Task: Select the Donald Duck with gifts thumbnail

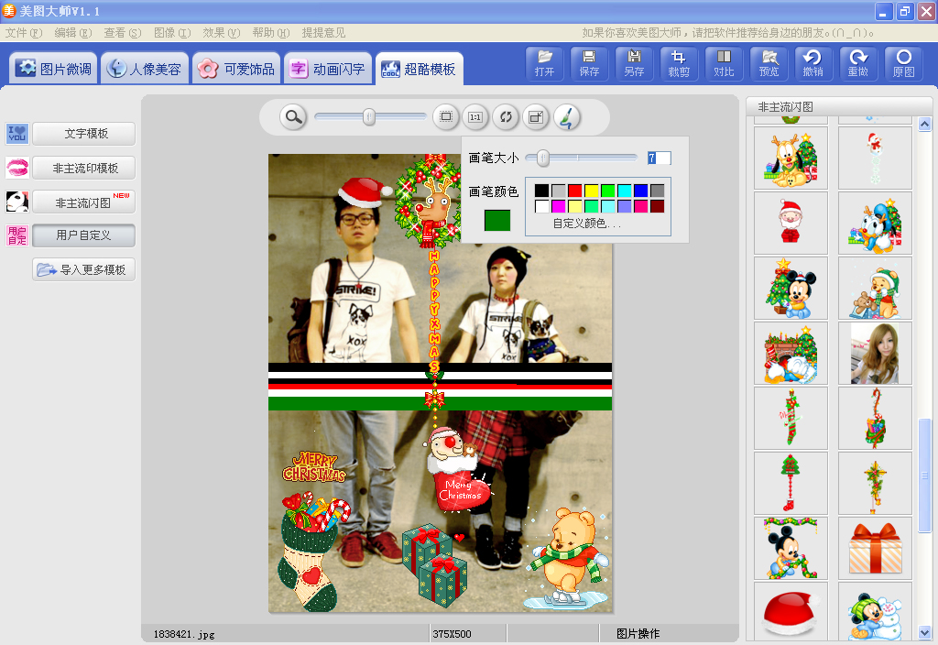Action: coord(875,223)
